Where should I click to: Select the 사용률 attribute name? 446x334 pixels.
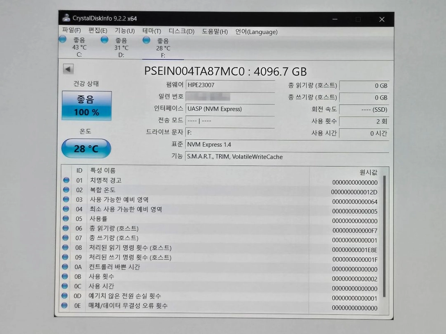pyautogui.click(x=99, y=219)
